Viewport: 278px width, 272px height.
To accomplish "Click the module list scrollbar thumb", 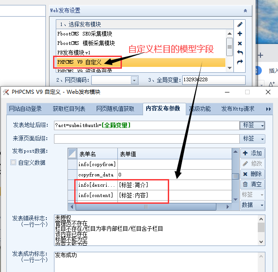I will click(x=229, y=47).
